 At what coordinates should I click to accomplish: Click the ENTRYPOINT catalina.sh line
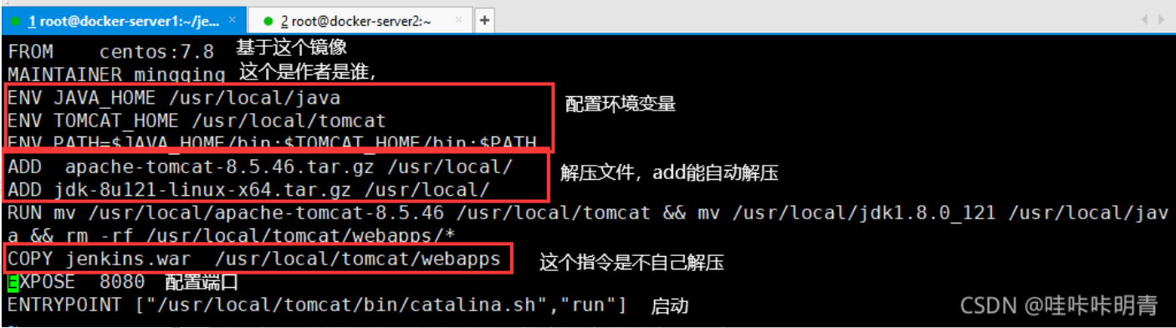click(317, 305)
